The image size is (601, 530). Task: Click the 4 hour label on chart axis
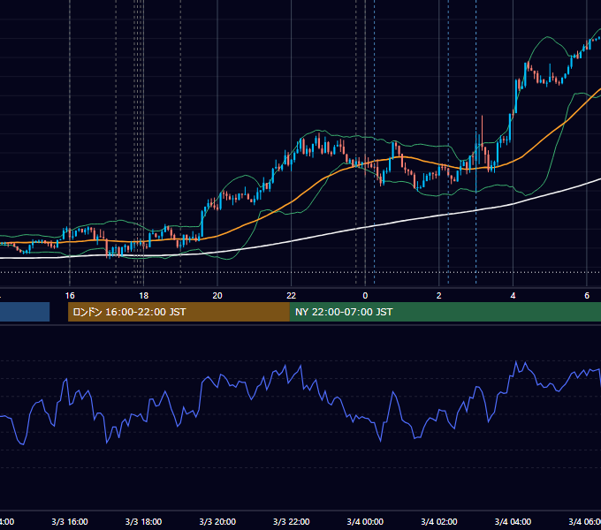tap(513, 296)
